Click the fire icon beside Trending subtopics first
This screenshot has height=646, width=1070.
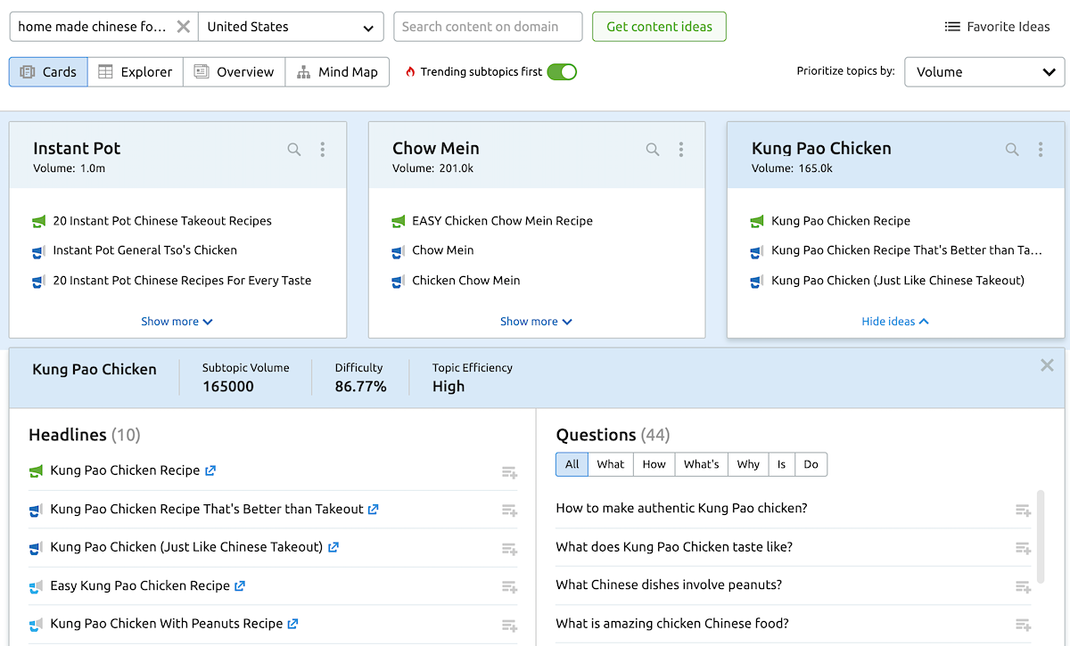click(x=410, y=72)
